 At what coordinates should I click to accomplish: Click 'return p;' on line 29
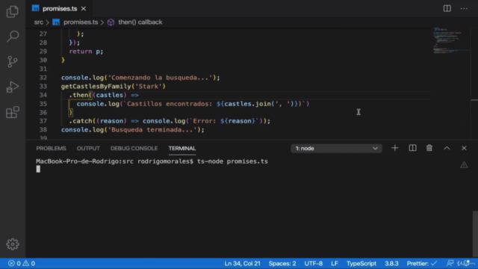tap(86, 52)
